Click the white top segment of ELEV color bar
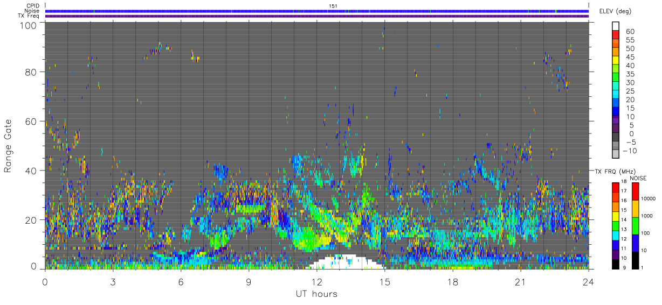Screen dimensions: 662x305 616,26
